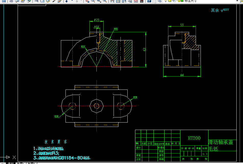243x164 pixels.
Task: Select the R55 radius label
Action: (116, 29)
